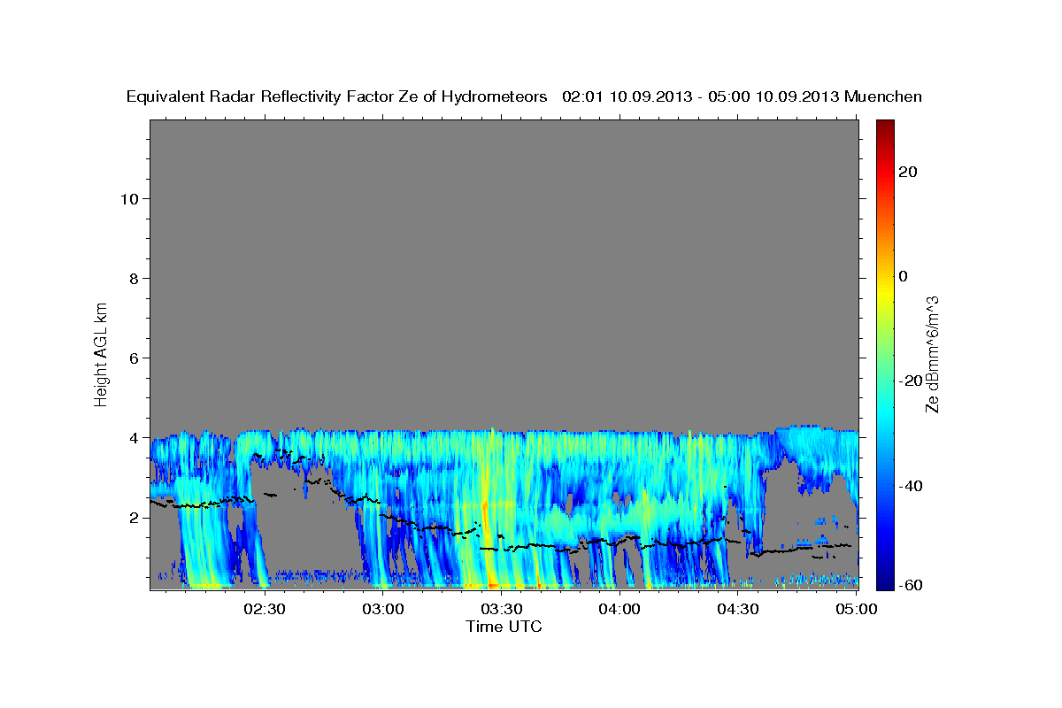This screenshot has width=1062, height=708.
Task: Click the plot title "Equivalent Radar Reflectivity Factor Ze of Hydrometeors"
Action: tap(336, 97)
